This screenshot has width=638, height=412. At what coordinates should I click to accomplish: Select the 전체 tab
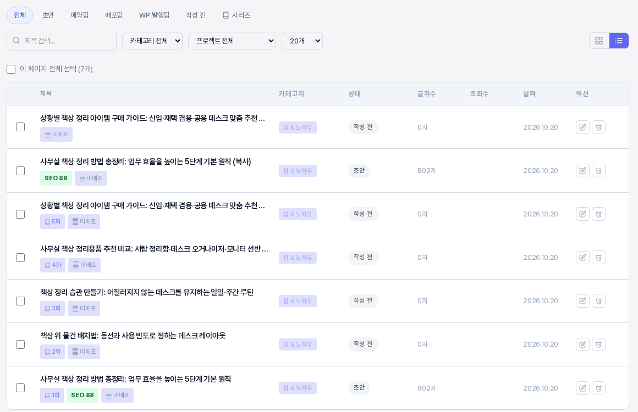click(x=20, y=15)
